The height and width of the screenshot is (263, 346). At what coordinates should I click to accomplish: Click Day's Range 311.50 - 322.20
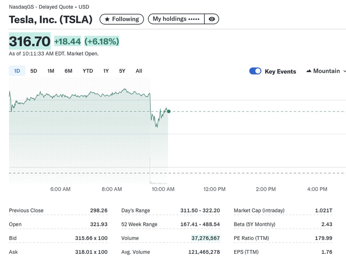[x=200, y=210]
